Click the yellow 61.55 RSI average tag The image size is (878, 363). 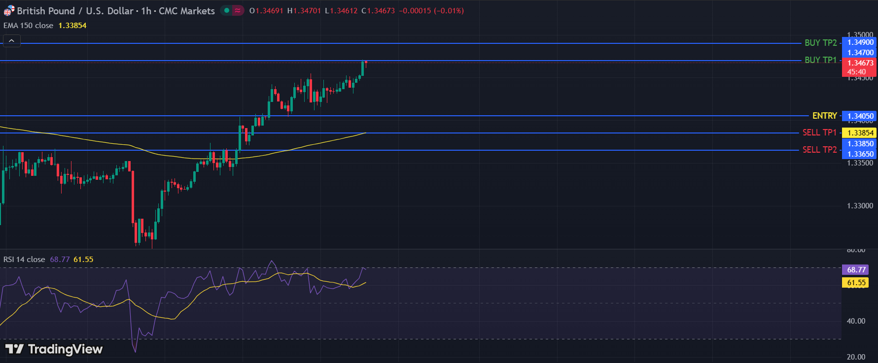856,283
